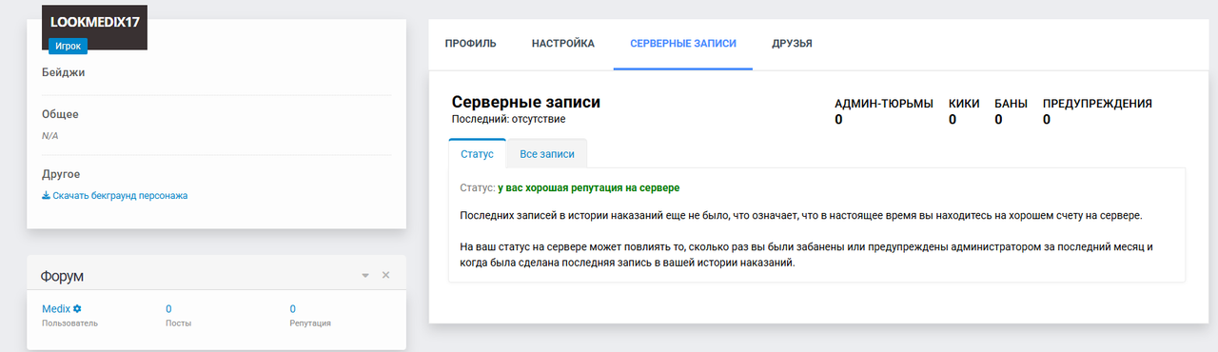Screen dimensions: 1218x352
Task: Click the Последний: отсутствие text
Action: point(508,119)
